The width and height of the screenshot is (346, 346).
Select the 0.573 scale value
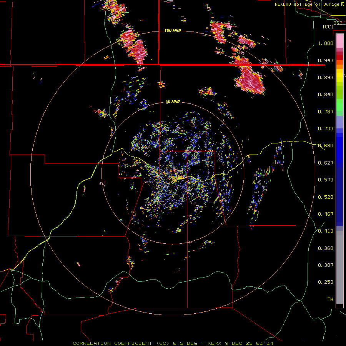[326, 180]
